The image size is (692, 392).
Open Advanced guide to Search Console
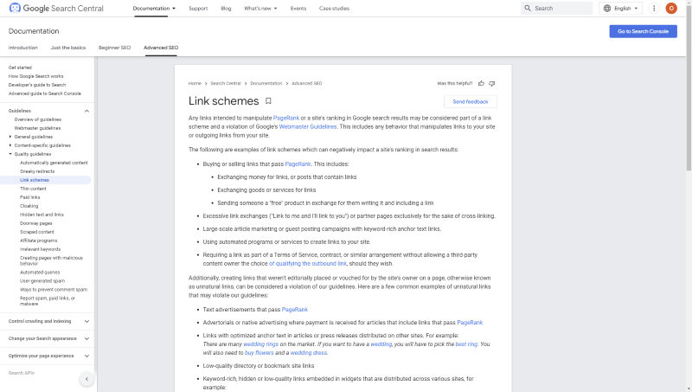pyautogui.click(x=45, y=93)
